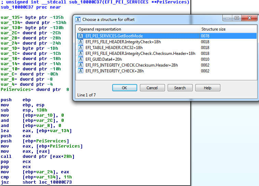
Task: Select EFI_FFS_FILE_HEADER.IntegrityCheck+18h entry
Action: coord(167,42)
